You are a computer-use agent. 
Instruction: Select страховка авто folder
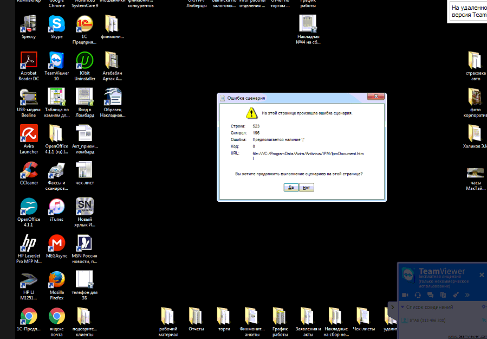[476, 66]
